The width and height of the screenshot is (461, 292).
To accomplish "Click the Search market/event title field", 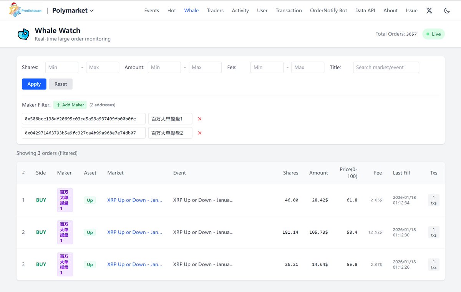I will pos(386,67).
